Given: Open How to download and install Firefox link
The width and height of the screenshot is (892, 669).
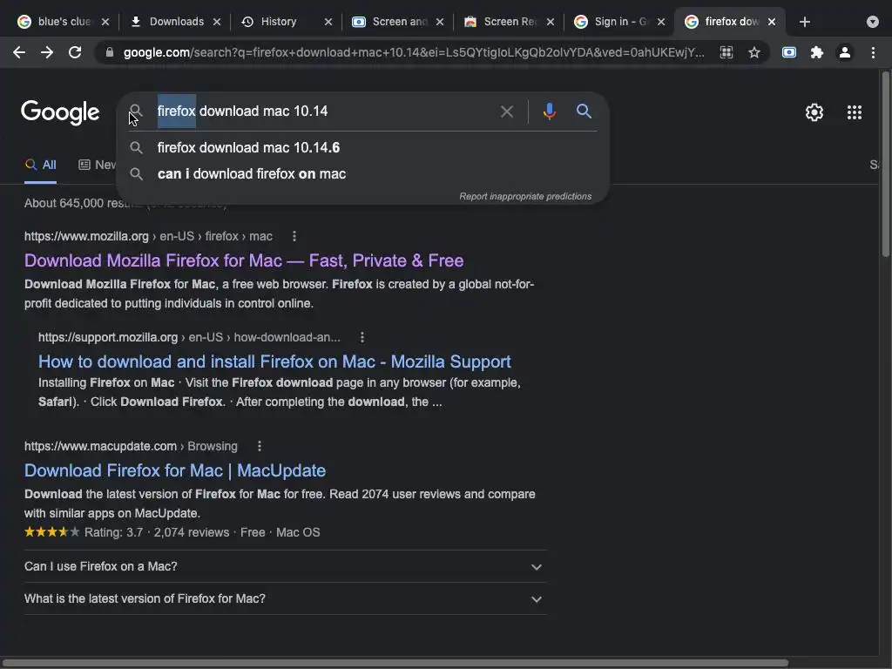Looking at the screenshot, I should [274, 362].
